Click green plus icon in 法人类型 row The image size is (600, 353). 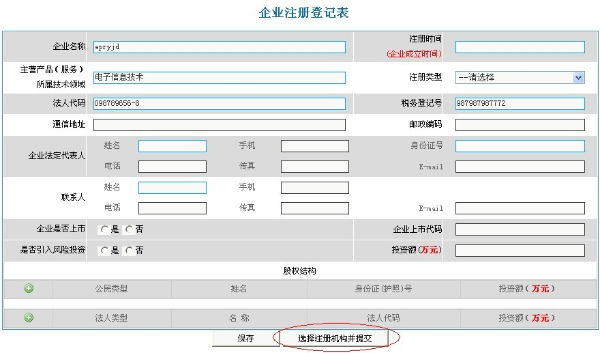(29, 317)
